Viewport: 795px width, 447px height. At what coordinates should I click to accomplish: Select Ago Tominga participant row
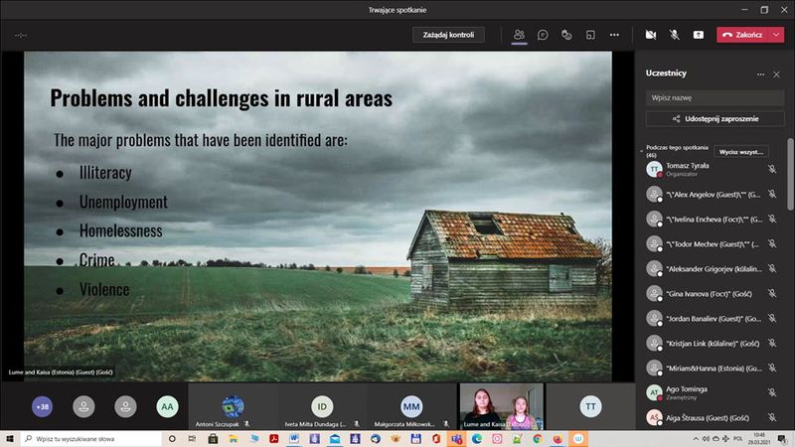(713, 392)
